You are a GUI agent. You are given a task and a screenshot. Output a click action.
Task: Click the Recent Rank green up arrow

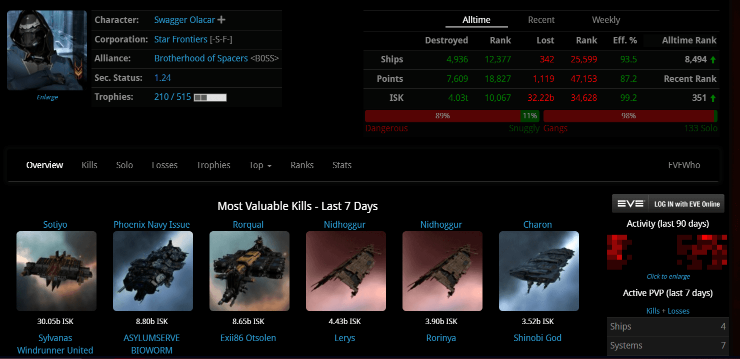click(712, 98)
